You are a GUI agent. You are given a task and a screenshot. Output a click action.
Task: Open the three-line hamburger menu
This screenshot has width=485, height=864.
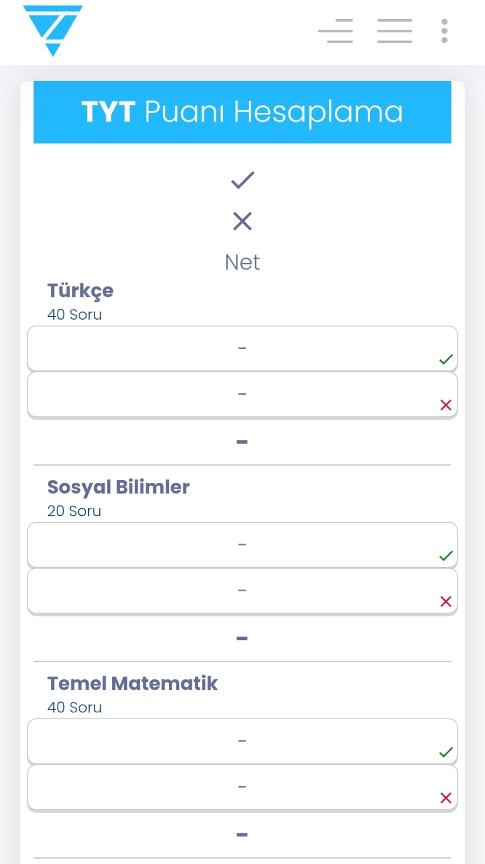click(x=394, y=31)
